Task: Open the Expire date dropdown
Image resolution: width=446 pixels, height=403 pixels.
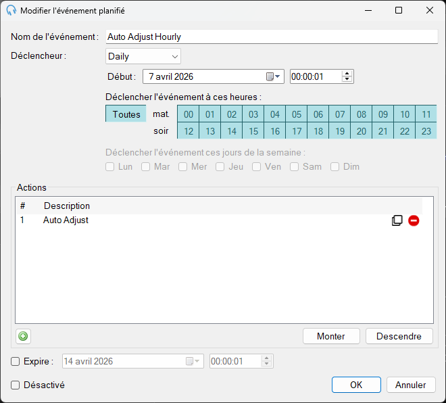Action: 193,362
